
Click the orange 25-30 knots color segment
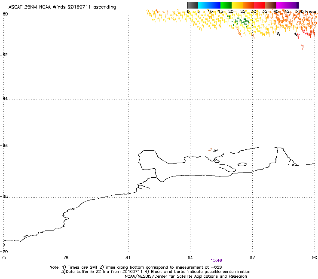(x=248, y=5)
